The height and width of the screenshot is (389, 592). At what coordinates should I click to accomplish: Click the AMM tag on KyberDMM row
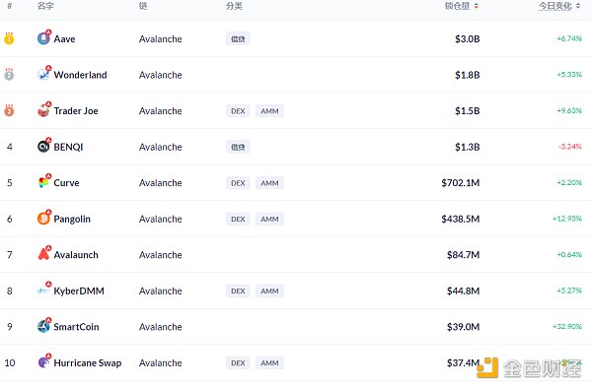coord(269,291)
